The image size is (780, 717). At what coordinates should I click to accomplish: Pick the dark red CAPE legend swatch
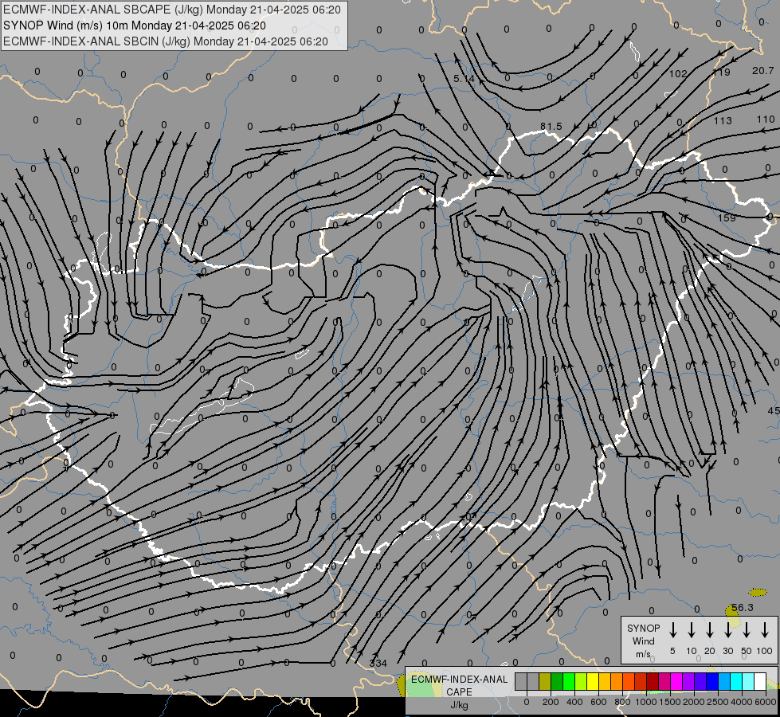tap(653, 682)
